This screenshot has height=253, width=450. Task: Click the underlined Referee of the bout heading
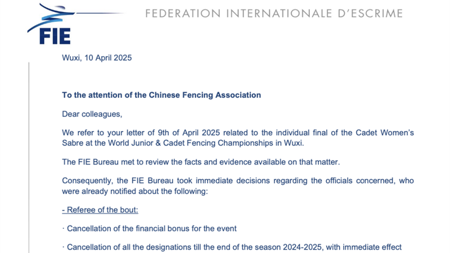point(101,210)
